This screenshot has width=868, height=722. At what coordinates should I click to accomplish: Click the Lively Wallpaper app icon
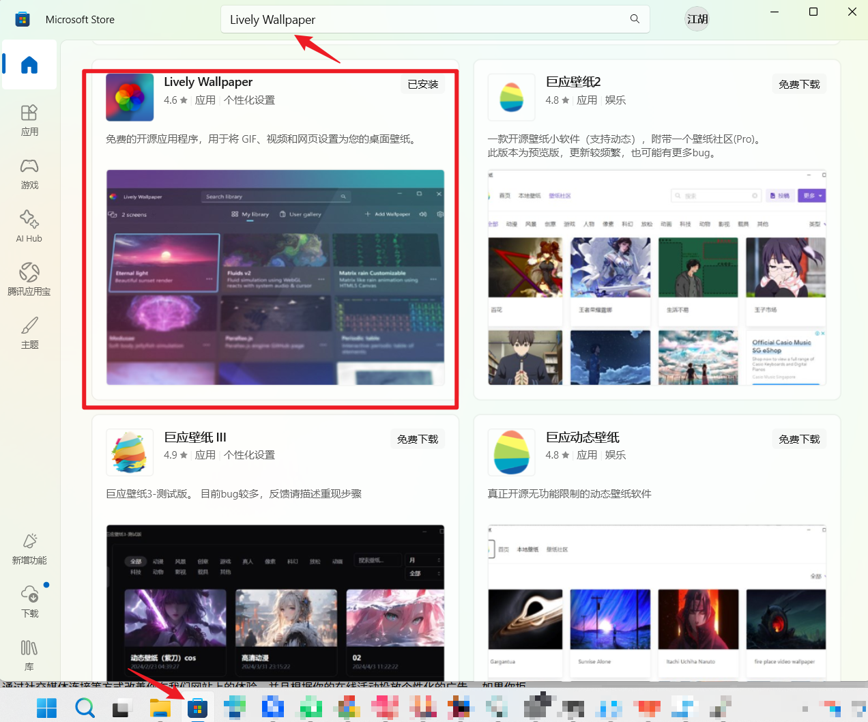click(130, 98)
